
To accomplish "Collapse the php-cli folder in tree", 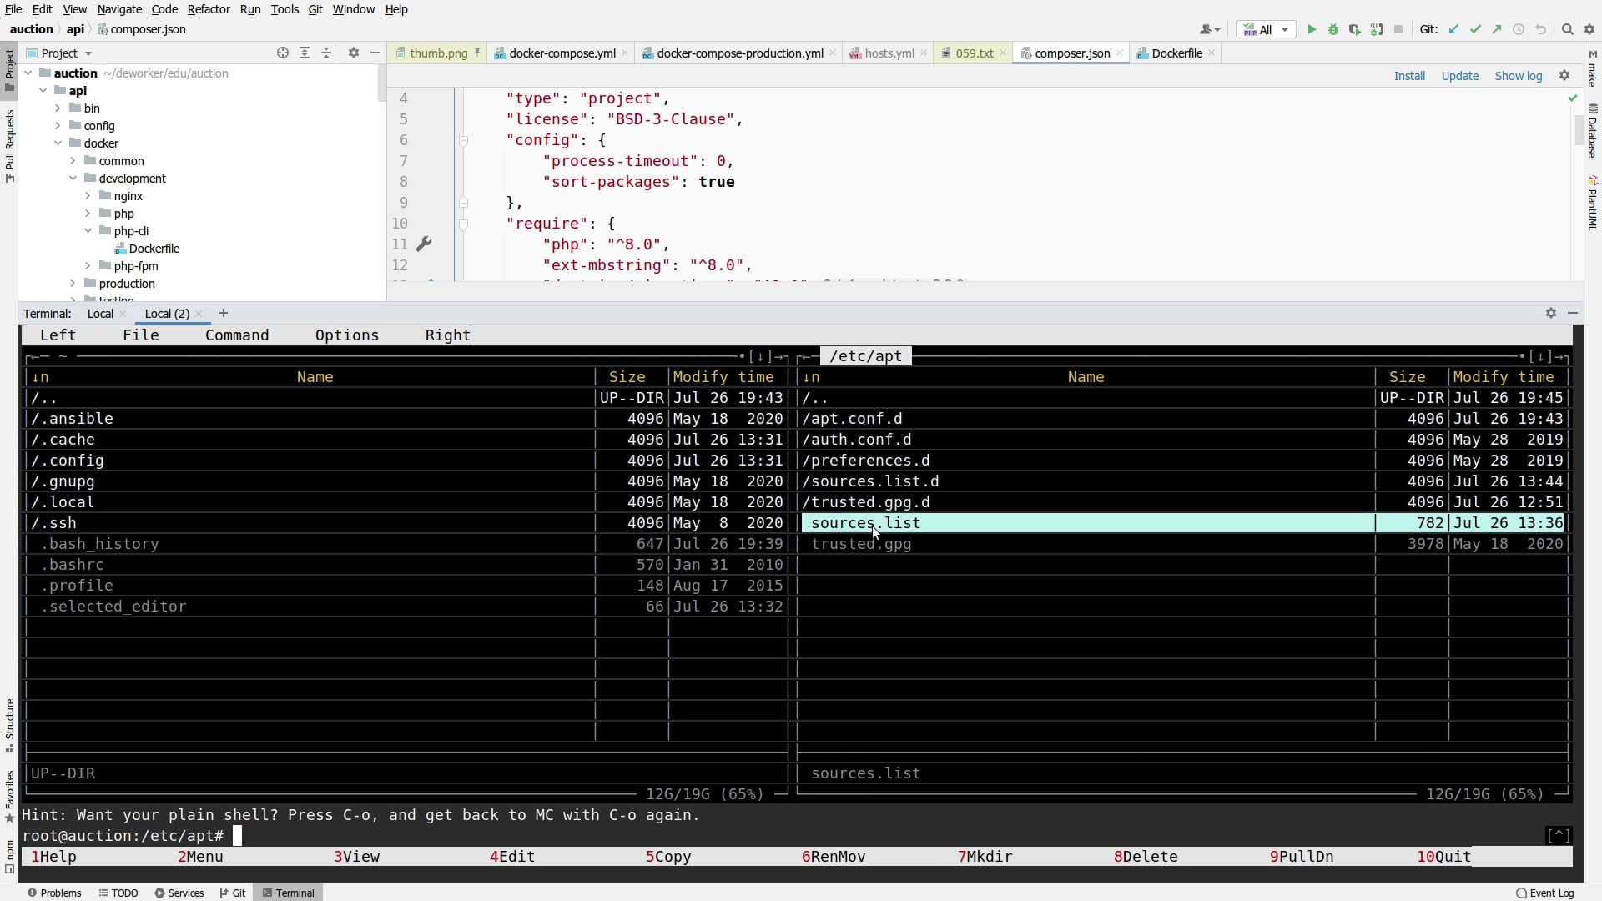I will (88, 231).
